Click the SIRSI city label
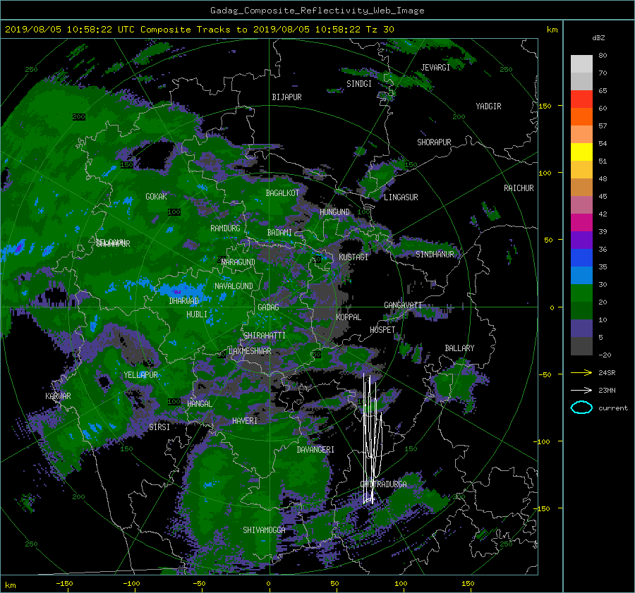This screenshot has height=593, width=635. click(159, 427)
